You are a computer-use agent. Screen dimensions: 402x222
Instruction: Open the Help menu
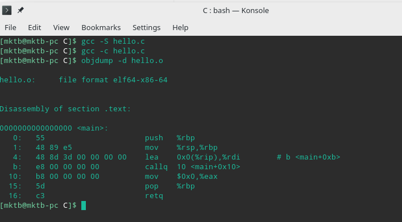(x=180, y=27)
